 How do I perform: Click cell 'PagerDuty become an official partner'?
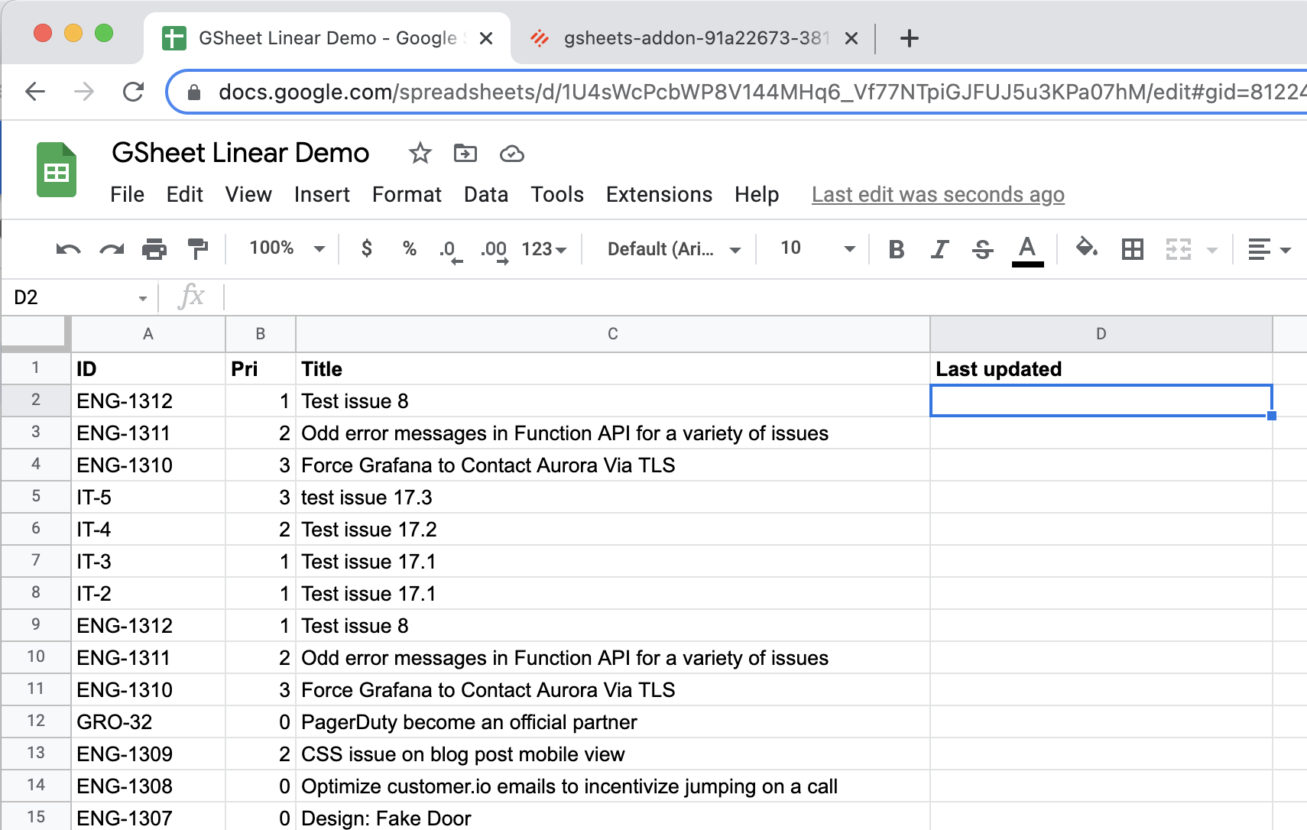tap(613, 722)
